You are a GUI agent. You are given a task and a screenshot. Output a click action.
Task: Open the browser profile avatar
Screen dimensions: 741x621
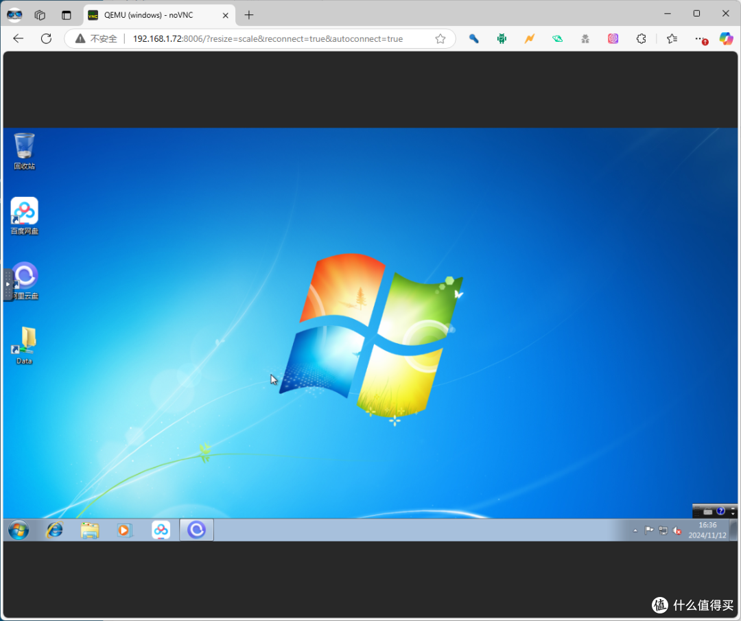[14, 15]
